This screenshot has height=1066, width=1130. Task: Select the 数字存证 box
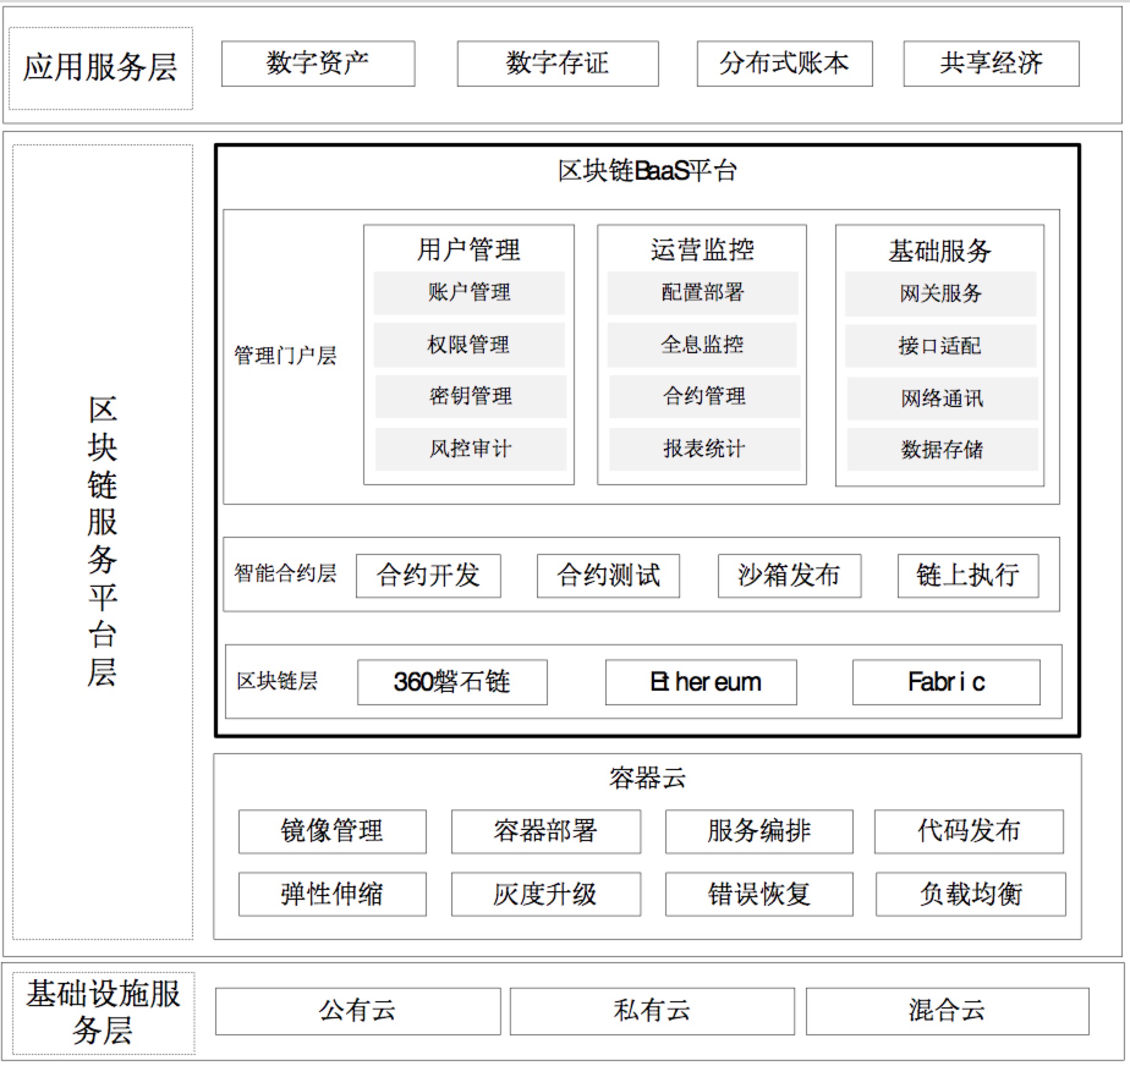(x=558, y=64)
